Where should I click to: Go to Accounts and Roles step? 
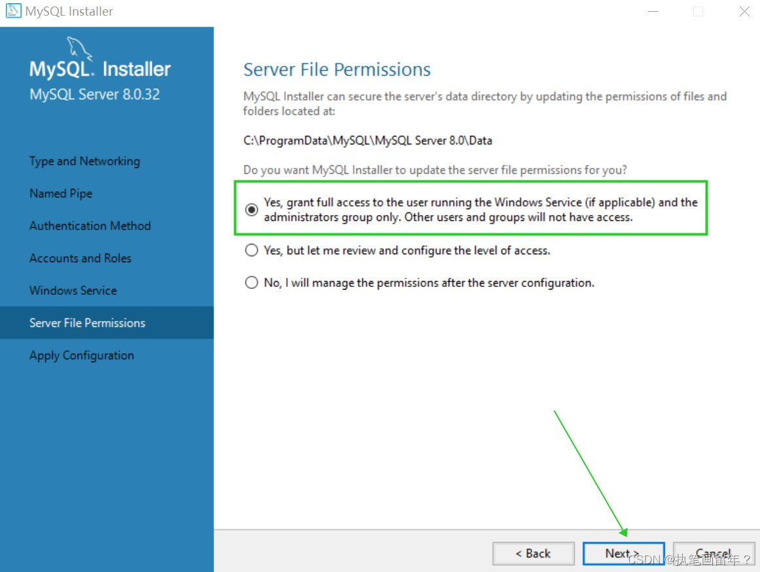[x=80, y=258]
